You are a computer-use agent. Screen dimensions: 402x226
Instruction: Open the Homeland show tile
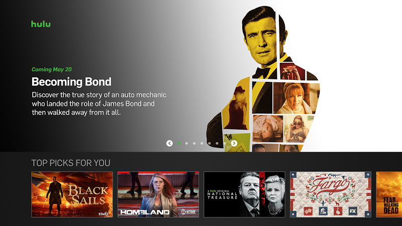tap(158, 194)
